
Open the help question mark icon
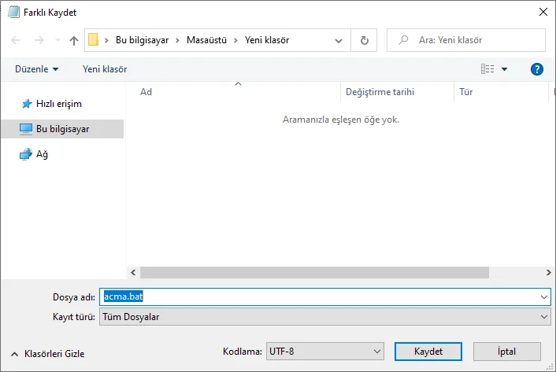pyautogui.click(x=537, y=69)
